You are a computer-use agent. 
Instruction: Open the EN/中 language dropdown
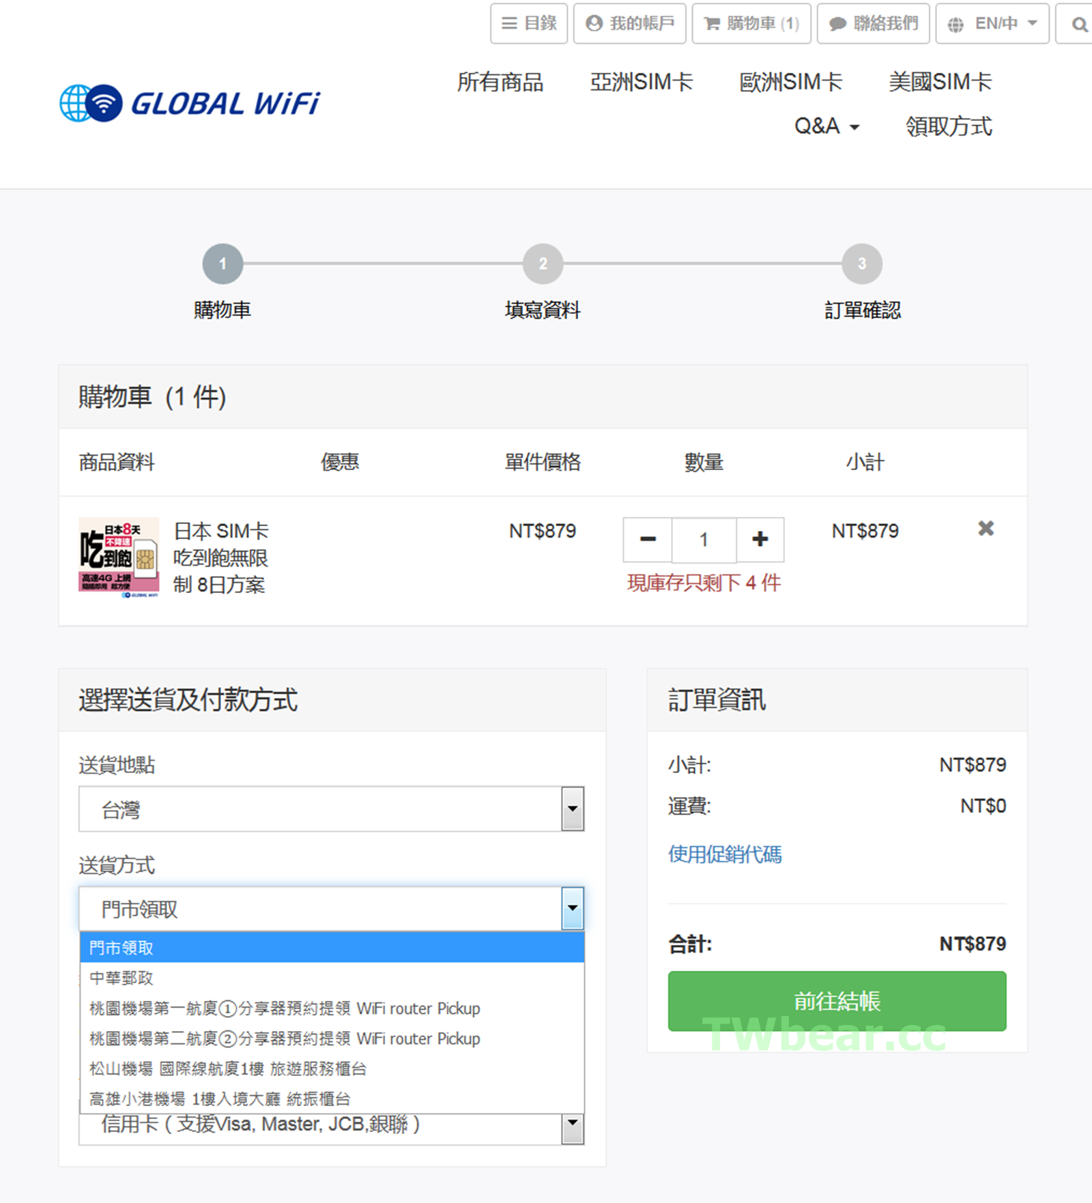992,24
